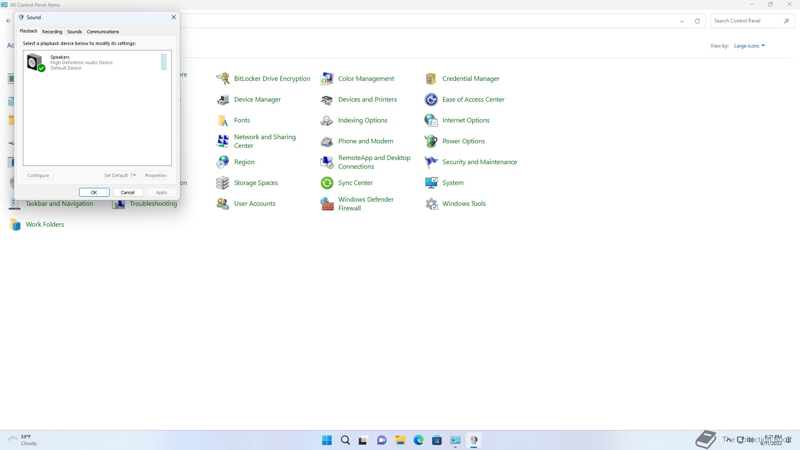
Task: Click the search magnifier in Control Panel
Action: (786, 21)
